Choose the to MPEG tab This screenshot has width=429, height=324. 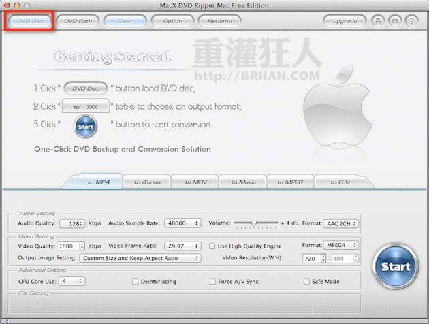290,182
